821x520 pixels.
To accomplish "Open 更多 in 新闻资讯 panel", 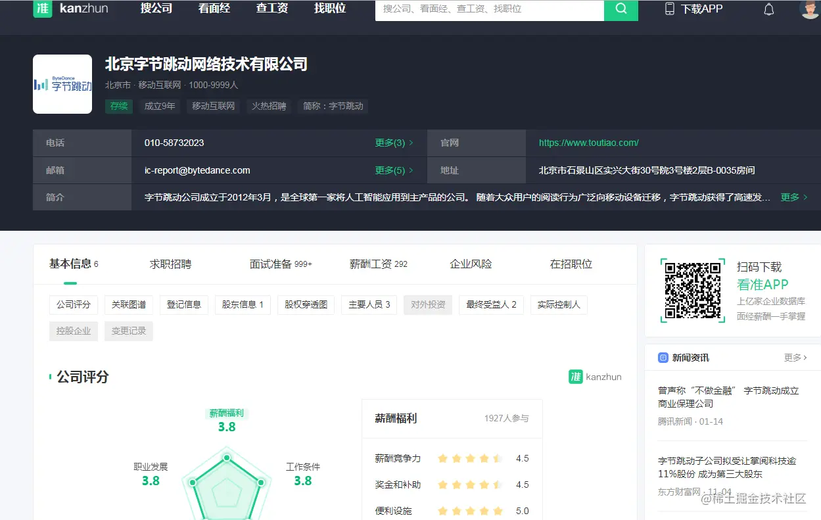I will pyautogui.click(x=795, y=358).
